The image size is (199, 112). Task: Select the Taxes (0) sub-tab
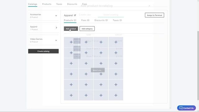coord(118,20)
